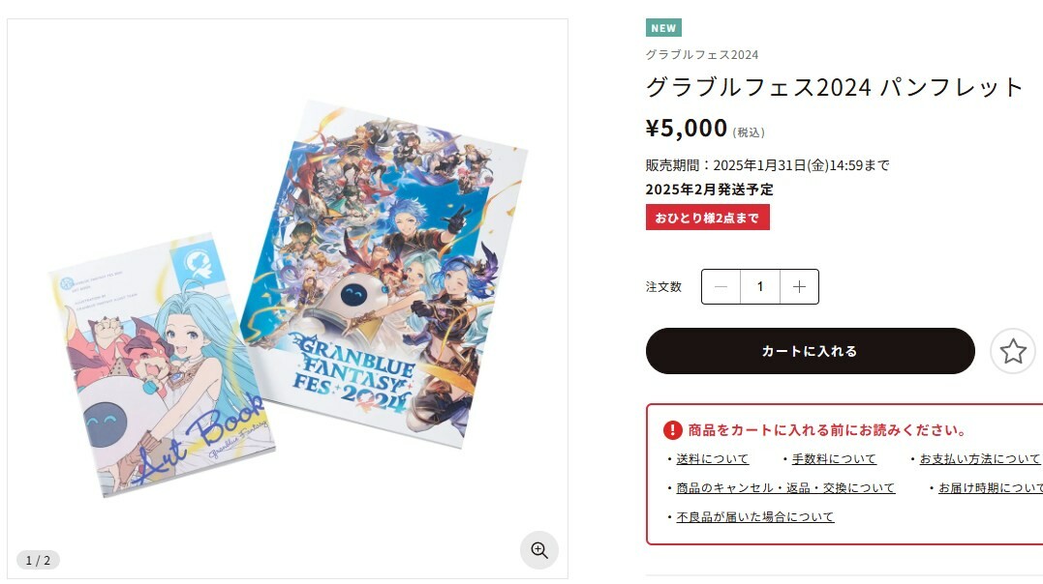1043x584 pixels.
Task: Click the グラブルフェス2024 category label
Action: (702, 54)
